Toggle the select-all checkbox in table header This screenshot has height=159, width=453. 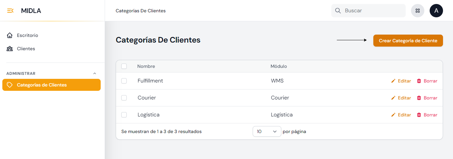point(124,66)
